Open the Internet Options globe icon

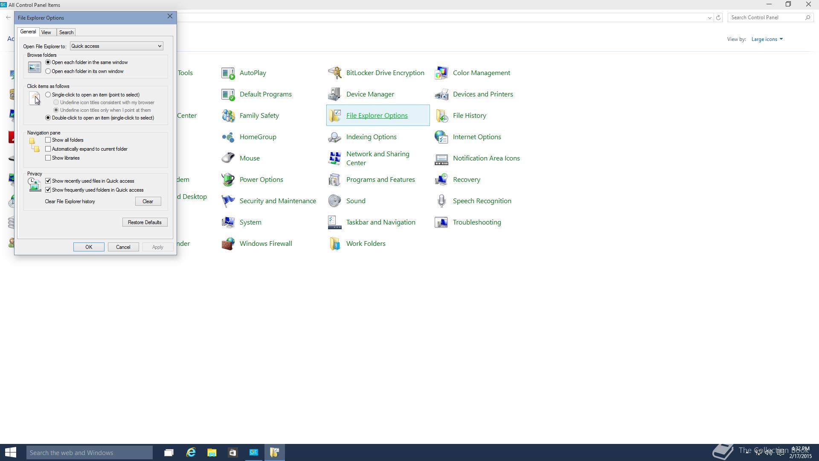point(441,137)
